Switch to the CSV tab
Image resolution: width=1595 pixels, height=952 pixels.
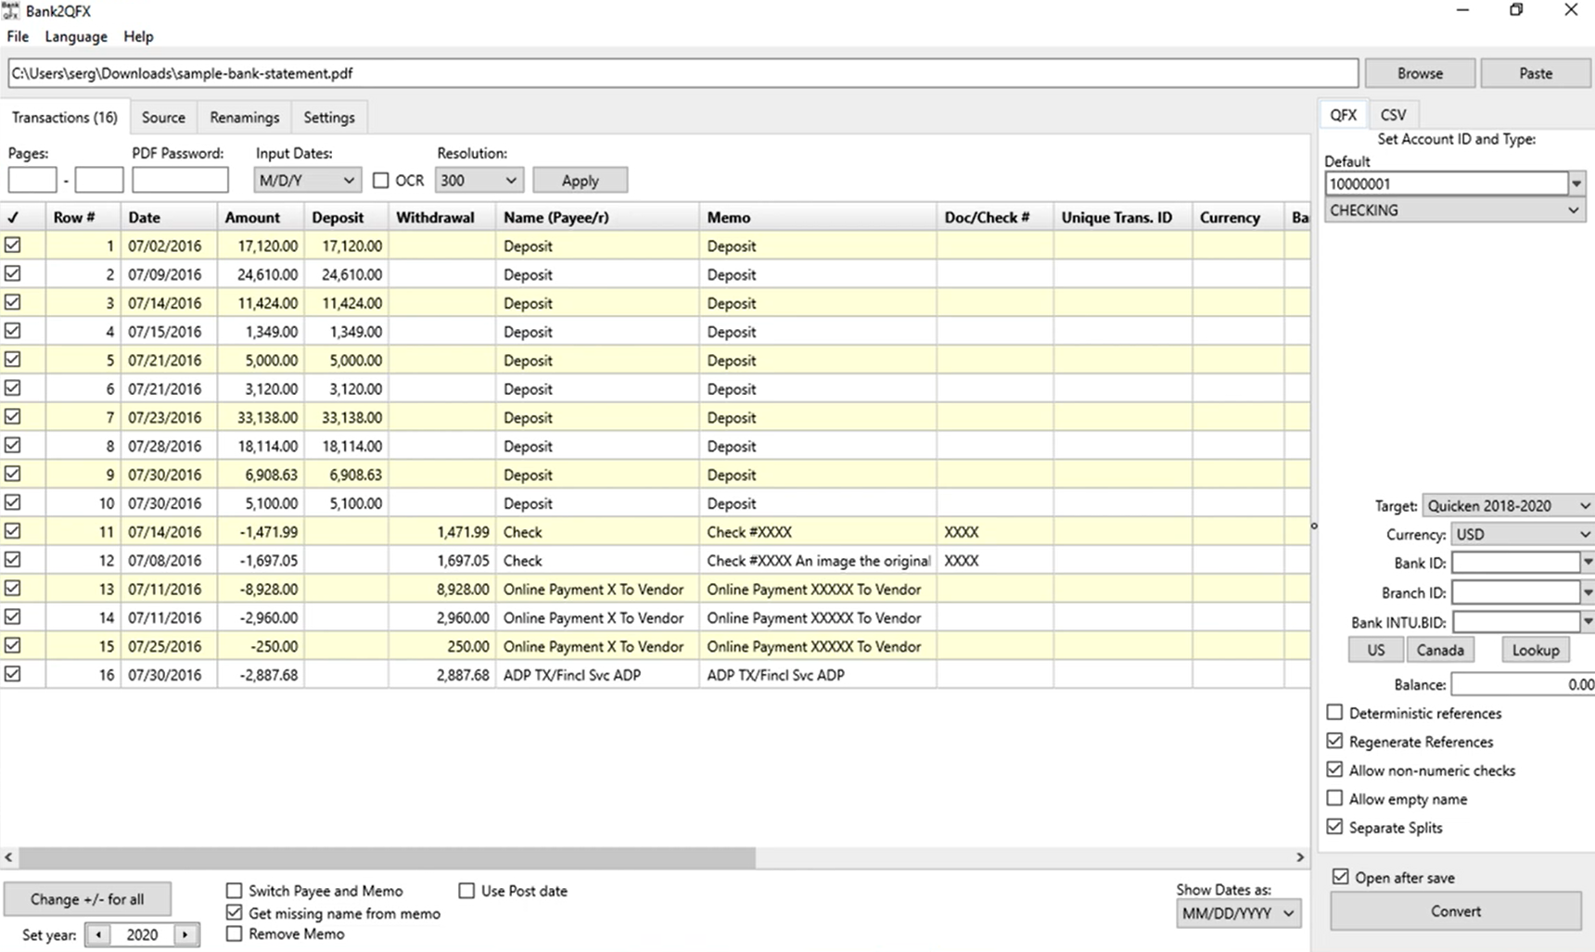point(1393,115)
